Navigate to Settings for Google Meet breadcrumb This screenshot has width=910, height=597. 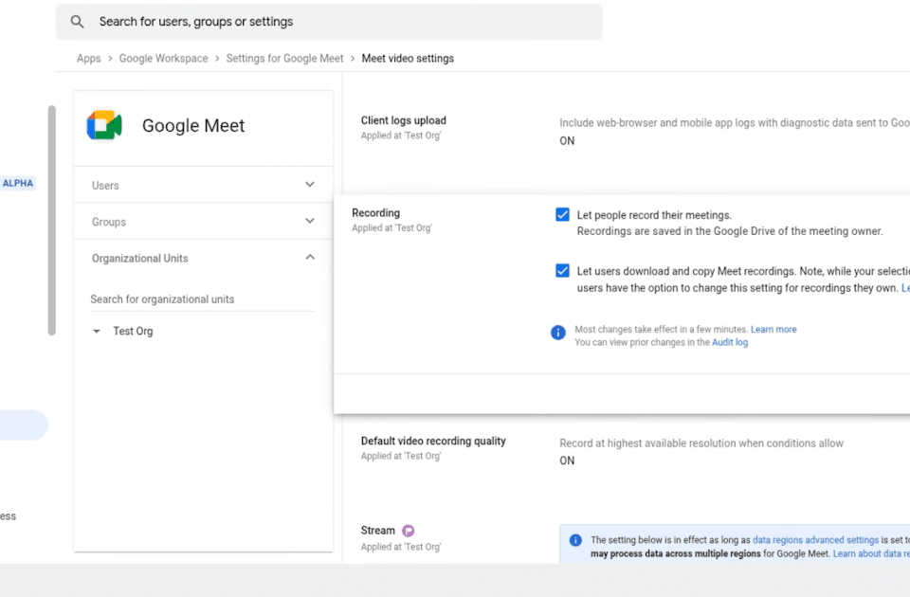tap(284, 59)
